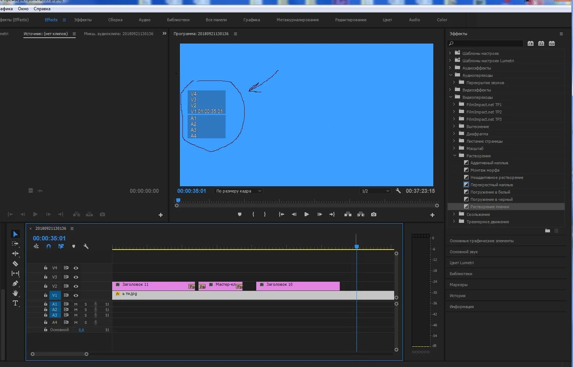Open the Основной звук panel
Image resolution: width=573 pixels, height=367 pixels.
464,252
